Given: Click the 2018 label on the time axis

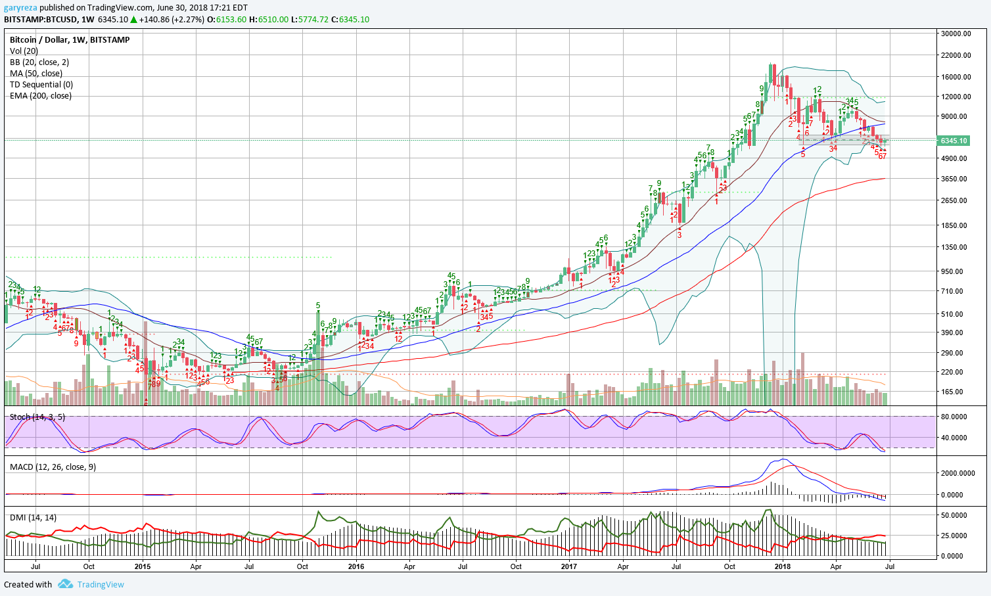Looking at the screenshot, I should pyautogui.click(x=783, y=566).
